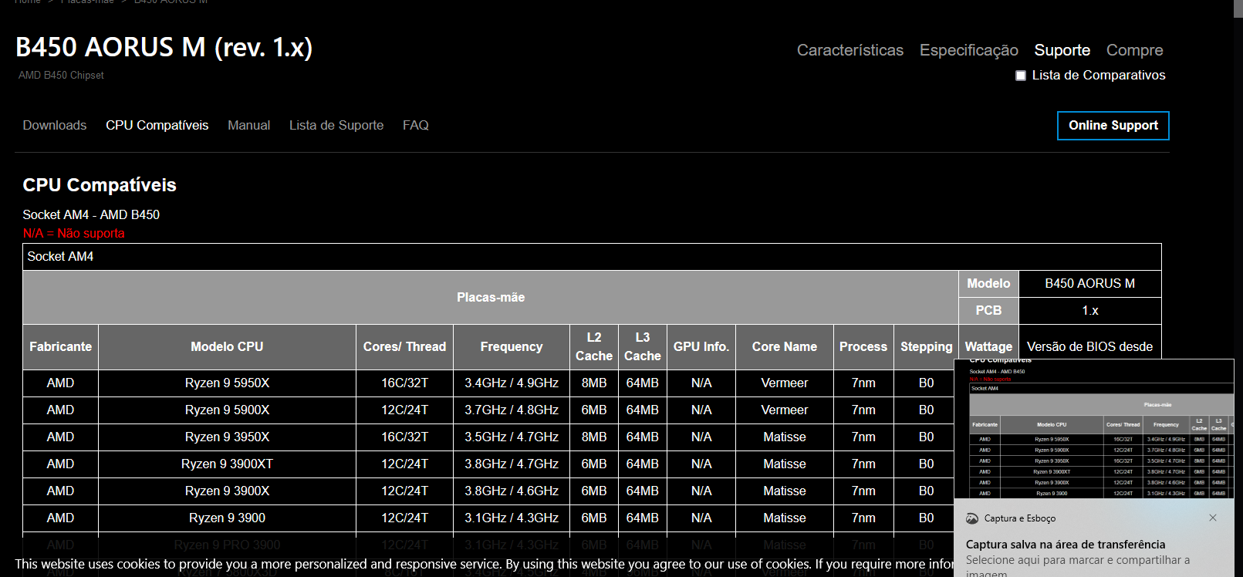Screen dimensions: 1243x577
Task: Click the Core Name column header
Action: click(785, 347)
